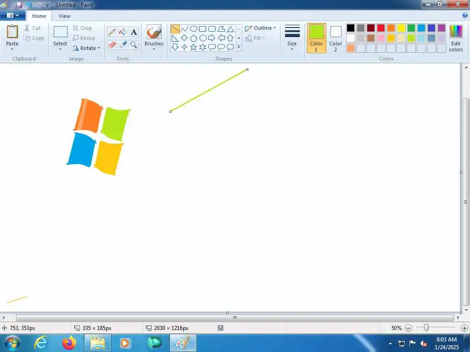
Task: Open the Windows Start button
Action: tap(12, 343)
